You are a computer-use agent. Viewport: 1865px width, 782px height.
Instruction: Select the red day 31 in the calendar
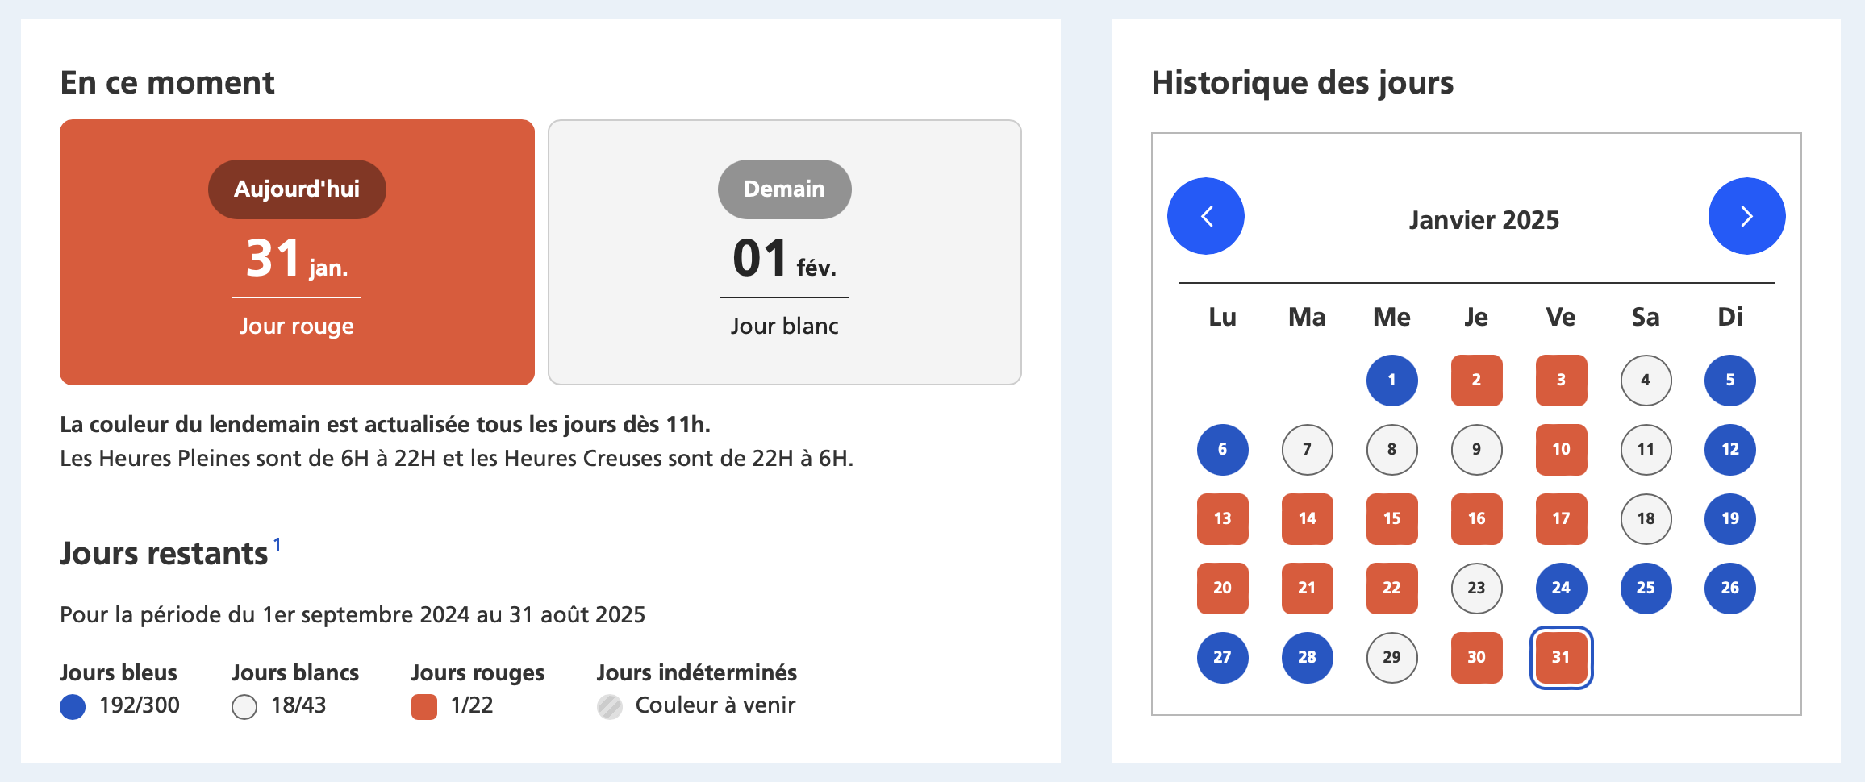point(1560,657)
